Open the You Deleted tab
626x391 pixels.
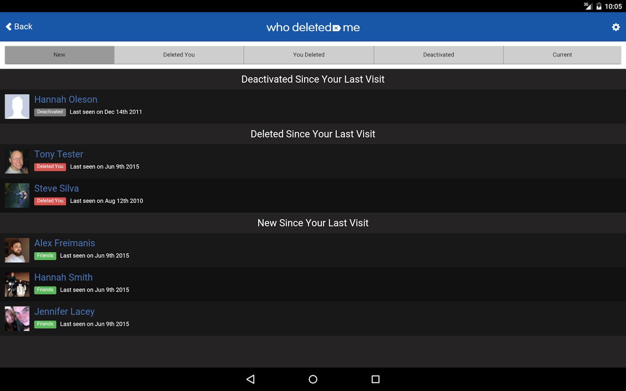pos(309,54)
